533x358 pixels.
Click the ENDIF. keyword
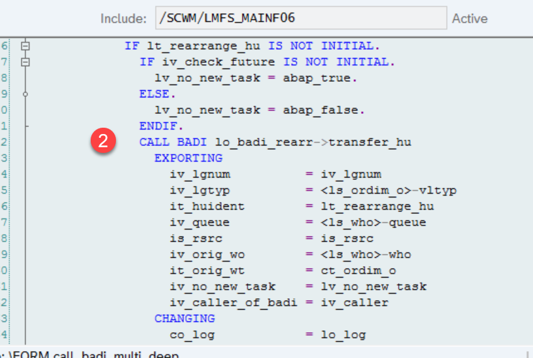point(161,126)
